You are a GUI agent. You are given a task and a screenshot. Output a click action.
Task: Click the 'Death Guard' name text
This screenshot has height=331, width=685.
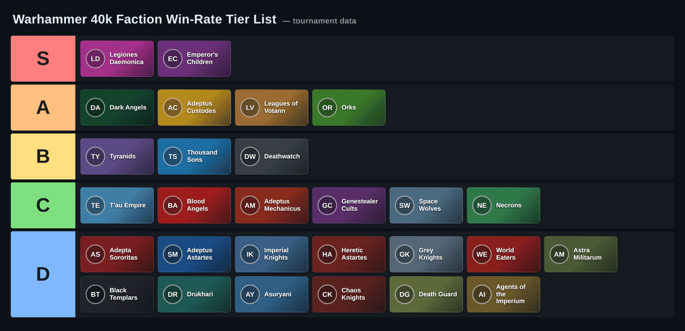click(438, 294)
